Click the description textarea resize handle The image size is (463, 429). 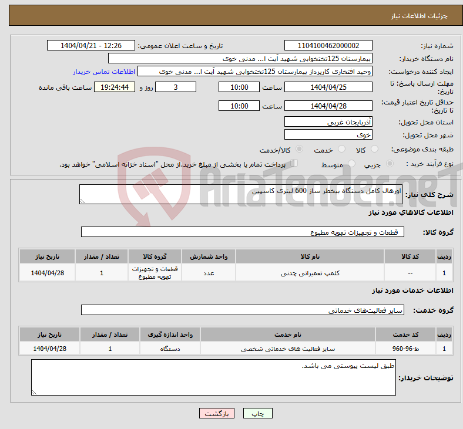pos(82,201)
